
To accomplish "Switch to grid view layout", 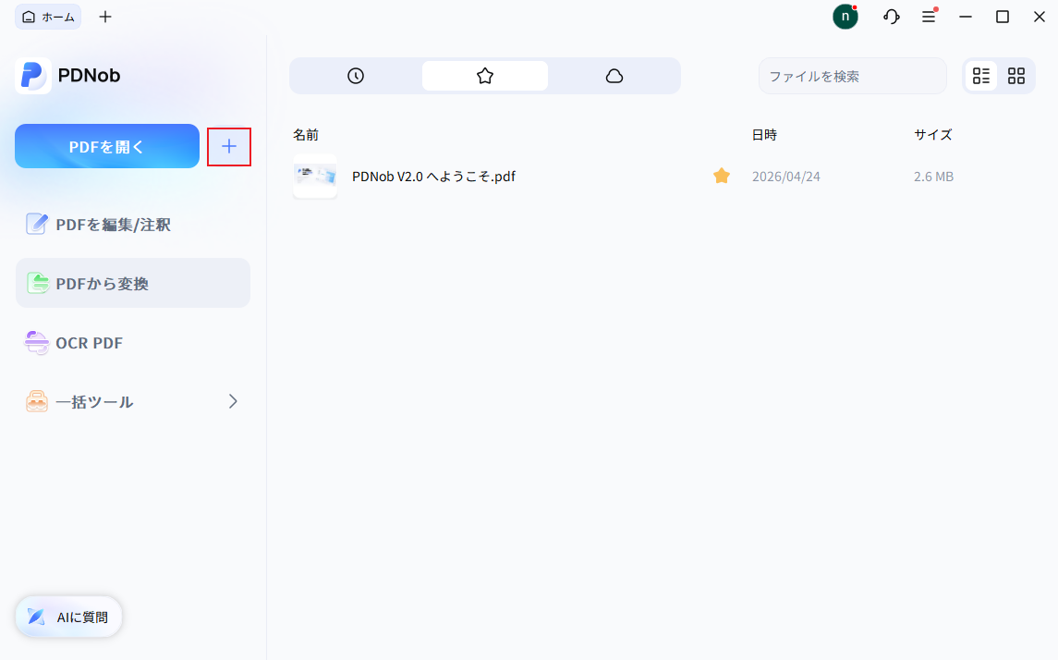I will click(x=1016, y=76).
